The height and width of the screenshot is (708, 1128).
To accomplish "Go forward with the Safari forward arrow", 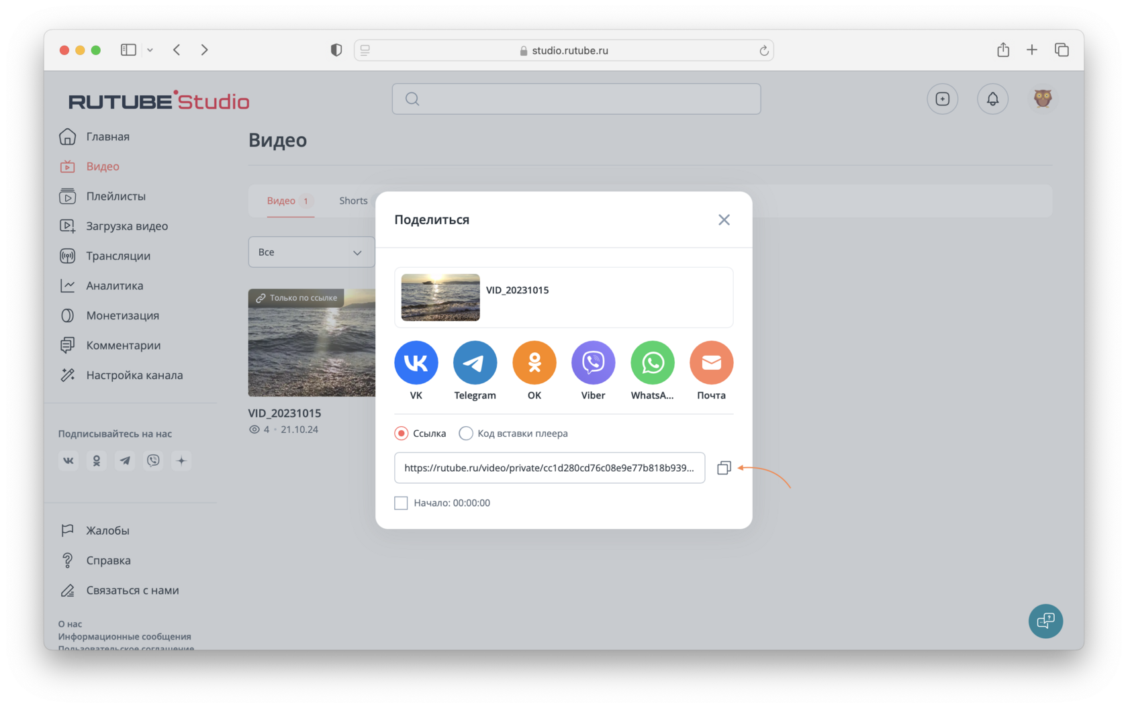I will pyautogui.click(x=205, y=50).
